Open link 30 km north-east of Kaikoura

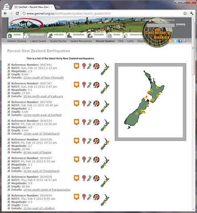43,96
